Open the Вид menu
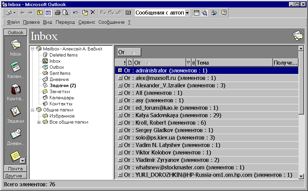 click(x=48, y=22)
